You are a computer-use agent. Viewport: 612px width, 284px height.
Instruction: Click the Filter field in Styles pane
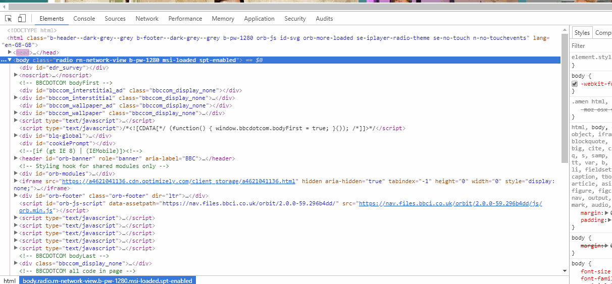(591, 45)
